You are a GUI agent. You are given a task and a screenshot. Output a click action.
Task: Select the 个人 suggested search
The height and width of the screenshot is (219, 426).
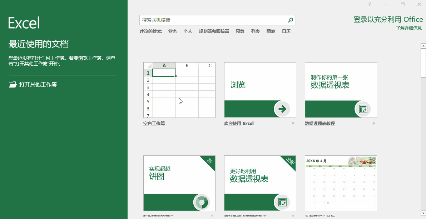pyautogui.click(x=188, y=31)
